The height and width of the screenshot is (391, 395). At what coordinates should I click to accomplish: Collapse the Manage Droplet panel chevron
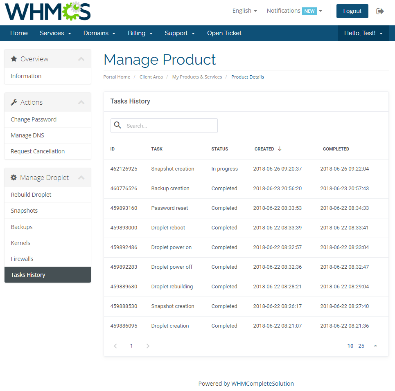pyautogui.click(x=81, y=178)
